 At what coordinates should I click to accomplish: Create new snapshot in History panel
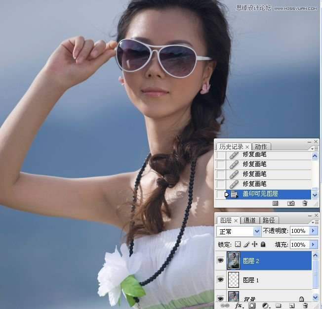tap(290, 203)
